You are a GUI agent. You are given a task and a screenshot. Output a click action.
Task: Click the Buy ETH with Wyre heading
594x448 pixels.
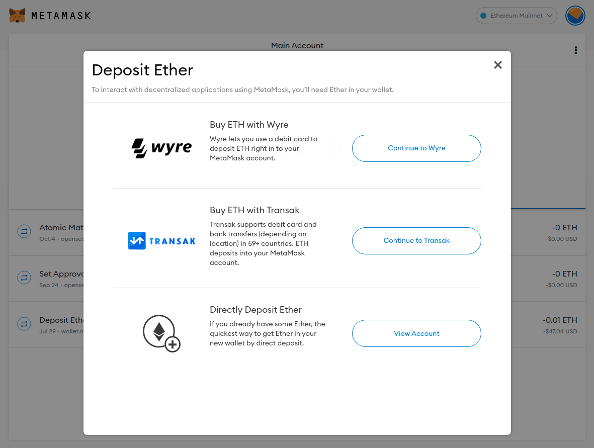(249, 125)
